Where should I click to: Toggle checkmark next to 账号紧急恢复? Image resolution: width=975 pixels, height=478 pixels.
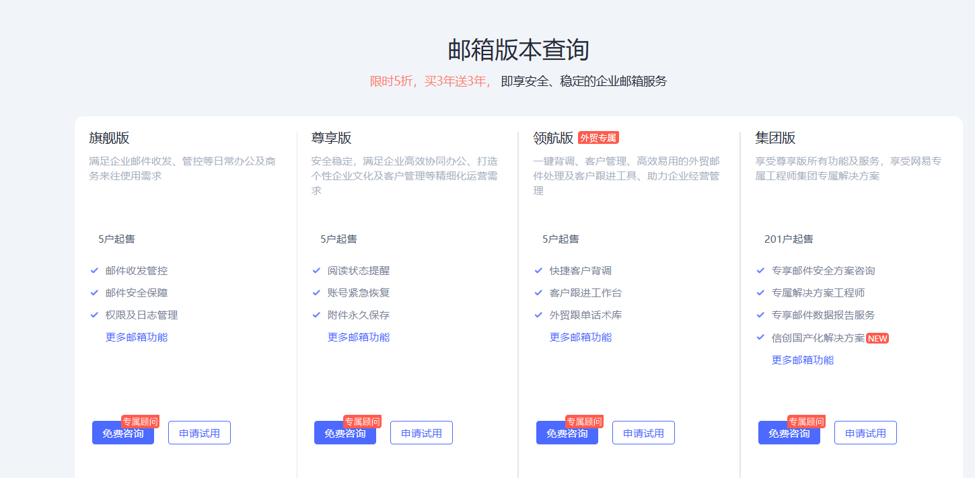[x=316, y=292]
